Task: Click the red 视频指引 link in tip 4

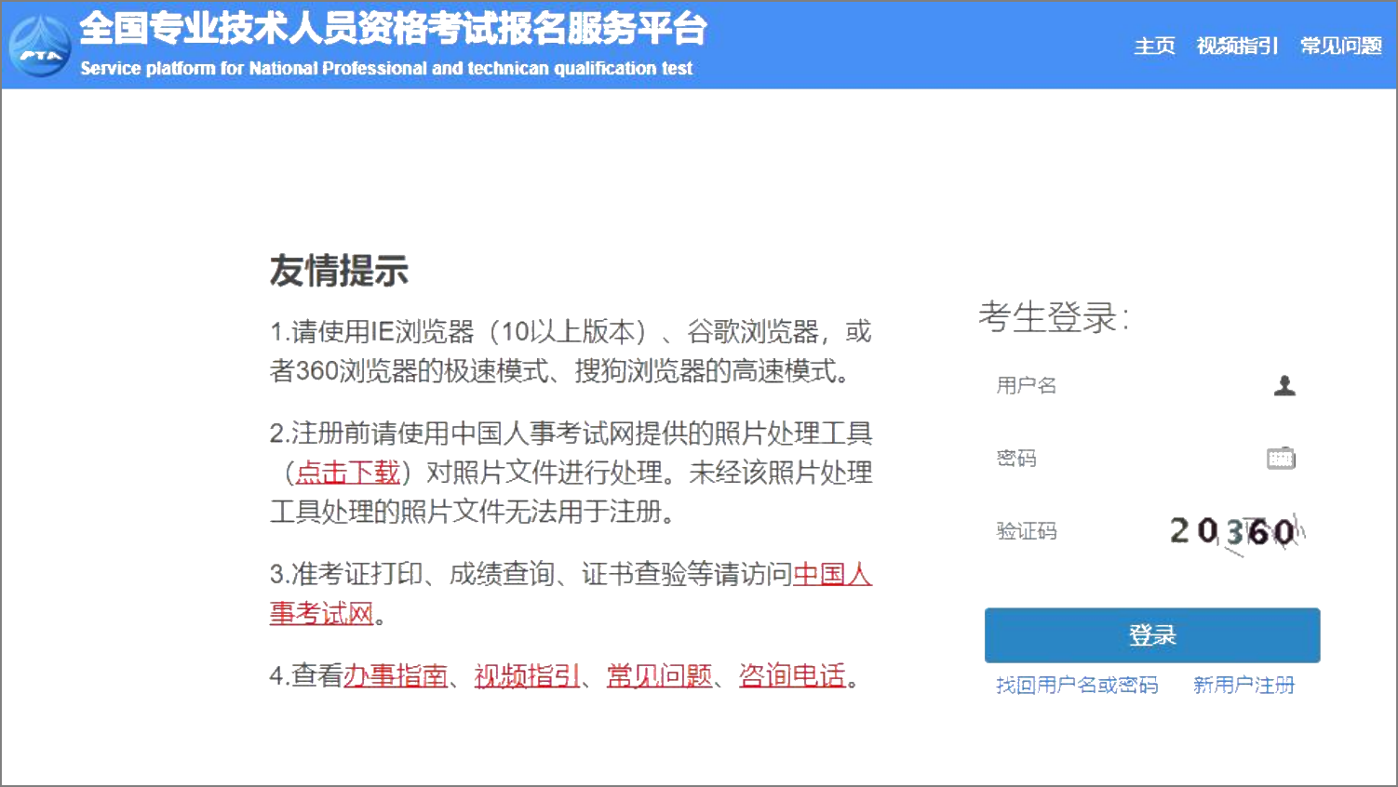Action: click(526, 675)
